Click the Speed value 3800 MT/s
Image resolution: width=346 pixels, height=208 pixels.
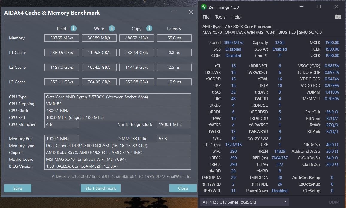(x=233, y=42)
